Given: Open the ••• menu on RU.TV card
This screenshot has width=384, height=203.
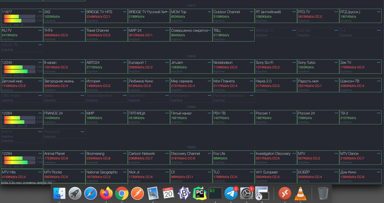Looking at the screenshot, I should click(40, 31).
